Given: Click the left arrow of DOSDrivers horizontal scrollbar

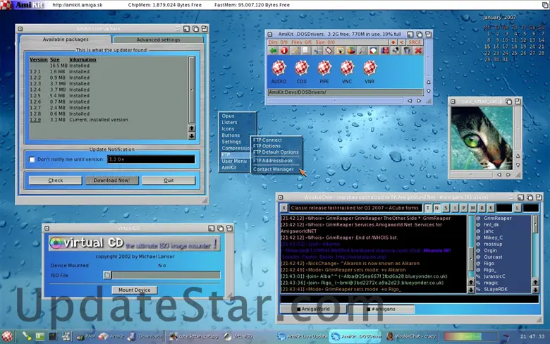Looking at the screenshot, I should pos(410,101).
